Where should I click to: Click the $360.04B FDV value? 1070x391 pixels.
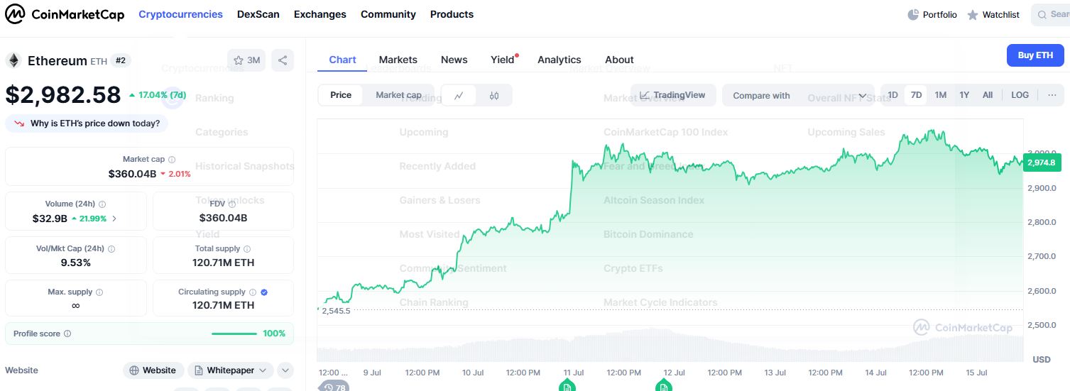click(224, 218)
